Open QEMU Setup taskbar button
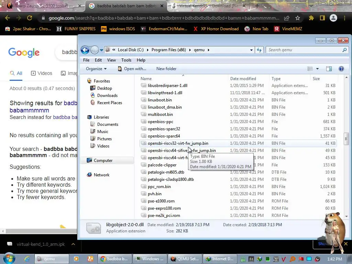 pos(185,259)
